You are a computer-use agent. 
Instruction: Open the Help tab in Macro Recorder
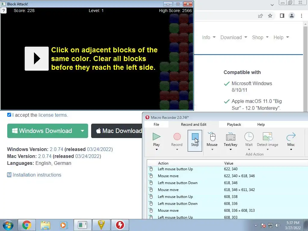[261, 125]
